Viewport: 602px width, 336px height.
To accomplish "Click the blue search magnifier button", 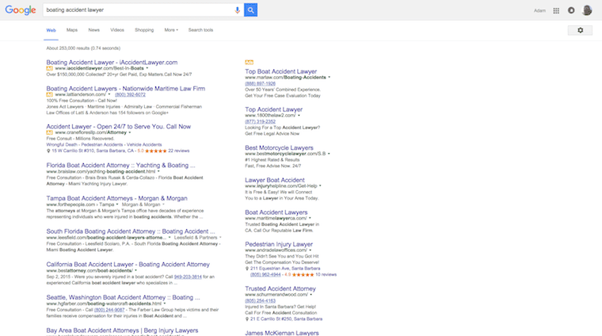I will (251, 10).
